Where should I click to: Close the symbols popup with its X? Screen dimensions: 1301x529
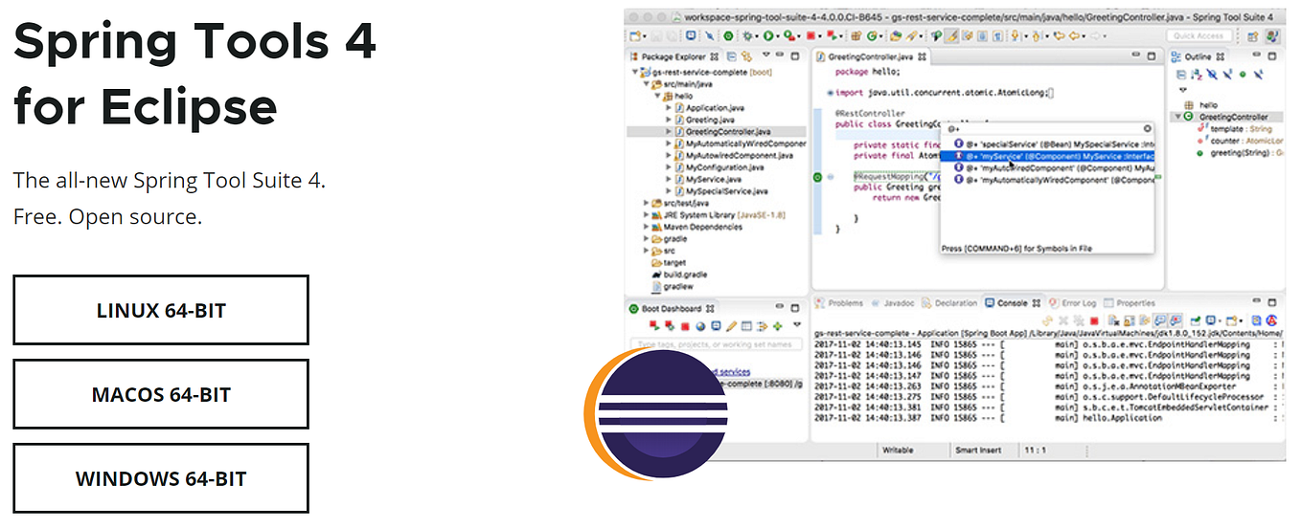pos(1146,127)
